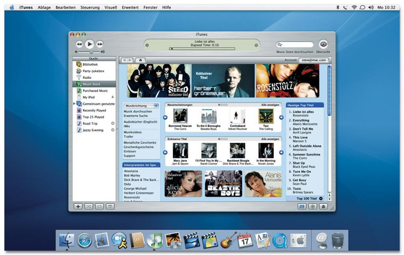Click Alle anzeigen in Exklusive Titel
Image resolution: width=404 pixels, height=255 pixels.
tap(270, 139)
